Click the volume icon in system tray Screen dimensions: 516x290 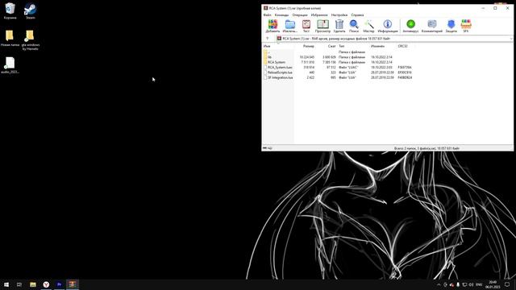tap(471, 284)
